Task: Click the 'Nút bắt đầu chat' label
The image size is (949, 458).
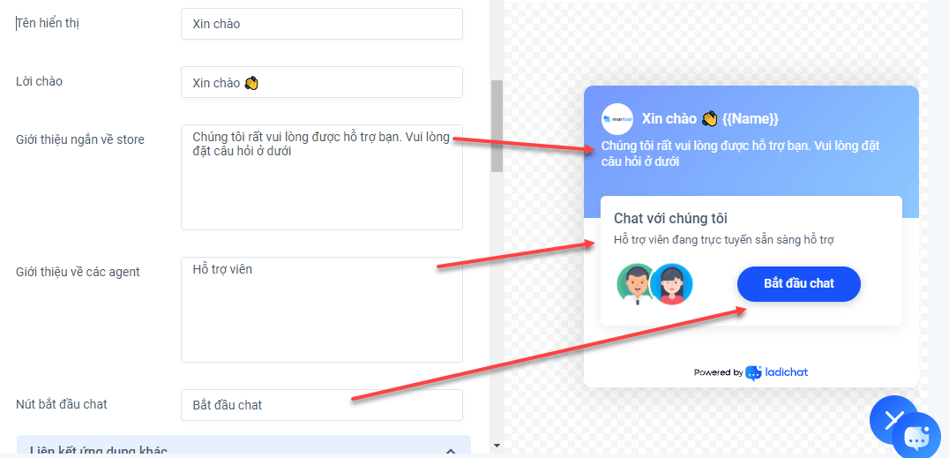Action: [61, 404]
